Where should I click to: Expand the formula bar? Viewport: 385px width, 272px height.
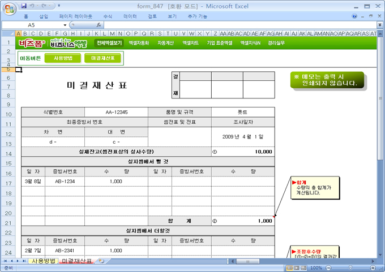379,25
